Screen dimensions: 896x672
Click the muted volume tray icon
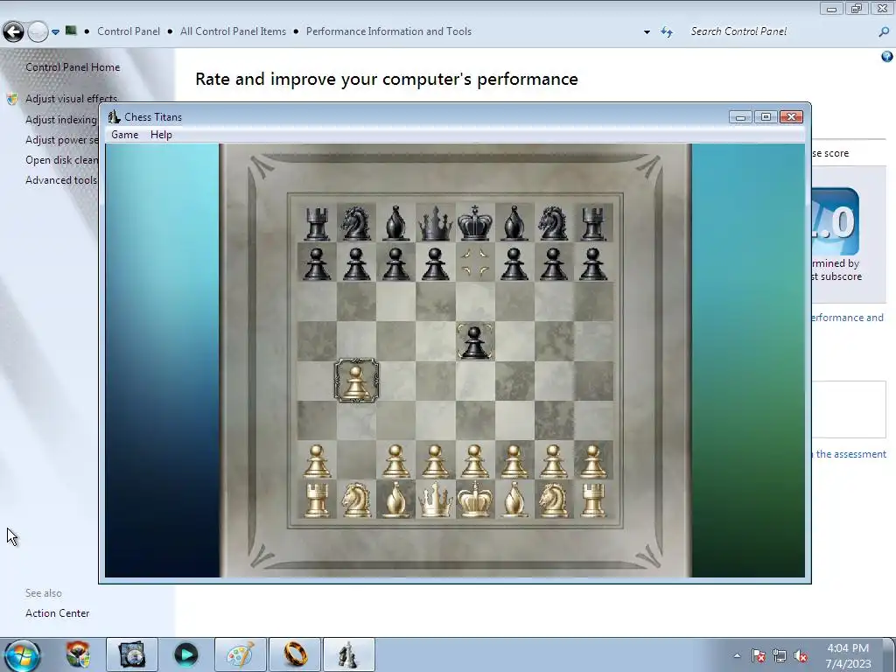coord(801,656)
